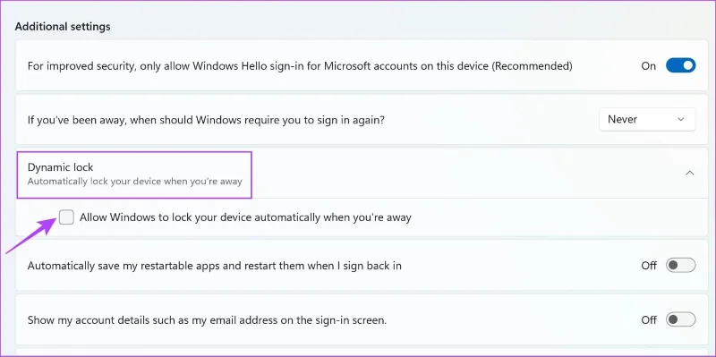Click text about Windows Hello sign-in recommendation

tap(300, 65)
